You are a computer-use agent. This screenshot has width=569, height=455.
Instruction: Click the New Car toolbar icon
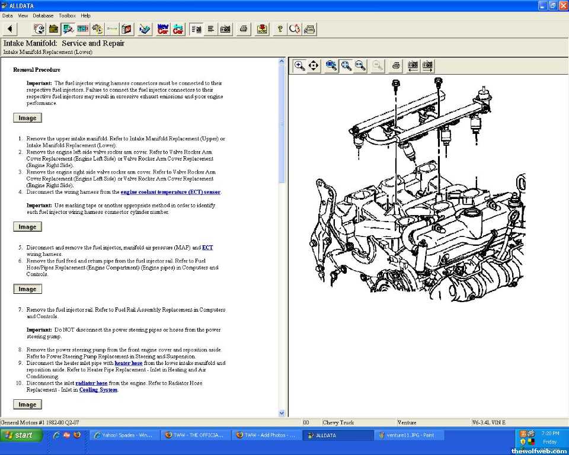pyautogui.click(x=163, y=29)
